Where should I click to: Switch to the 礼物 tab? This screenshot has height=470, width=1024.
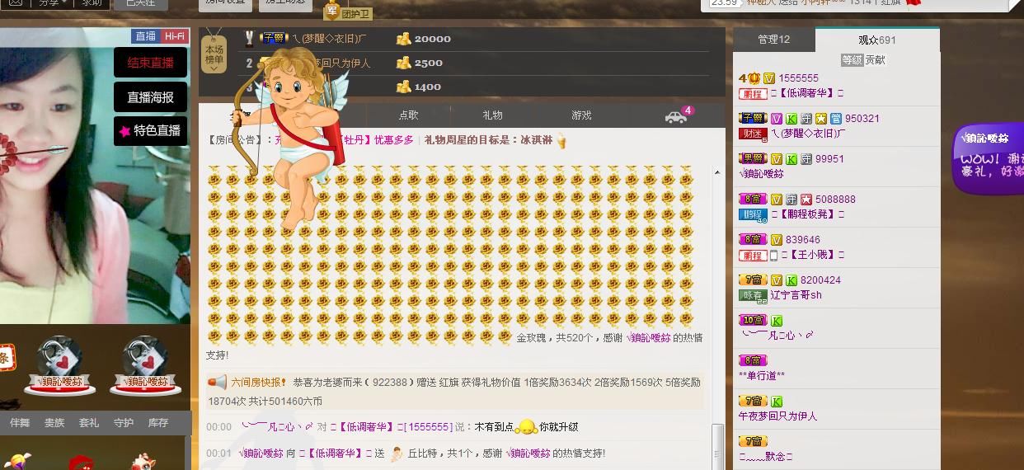[492, 115]
